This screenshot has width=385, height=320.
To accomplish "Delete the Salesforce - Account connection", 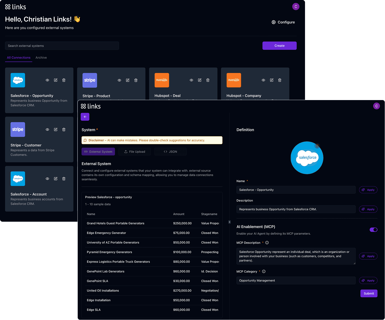I will point(64,179).
